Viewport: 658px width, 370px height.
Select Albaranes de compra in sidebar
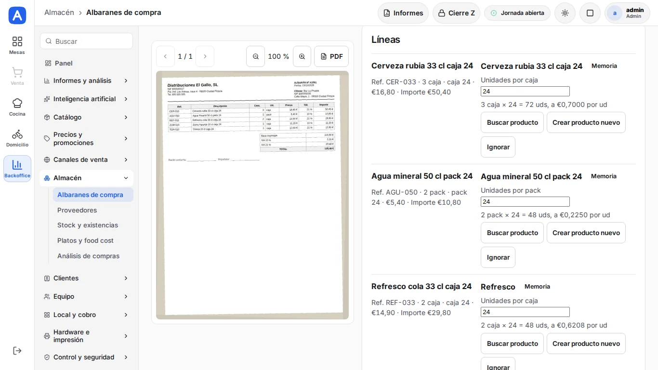[x=93, y=195]
